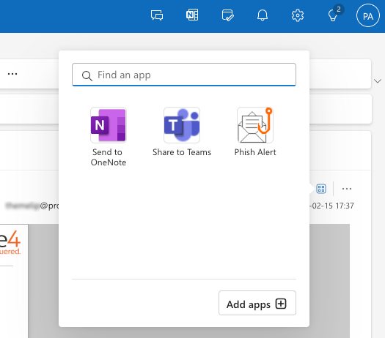Open more actions ellipsis beside Apps icon

pyautogui.click(x=346, y=189)
